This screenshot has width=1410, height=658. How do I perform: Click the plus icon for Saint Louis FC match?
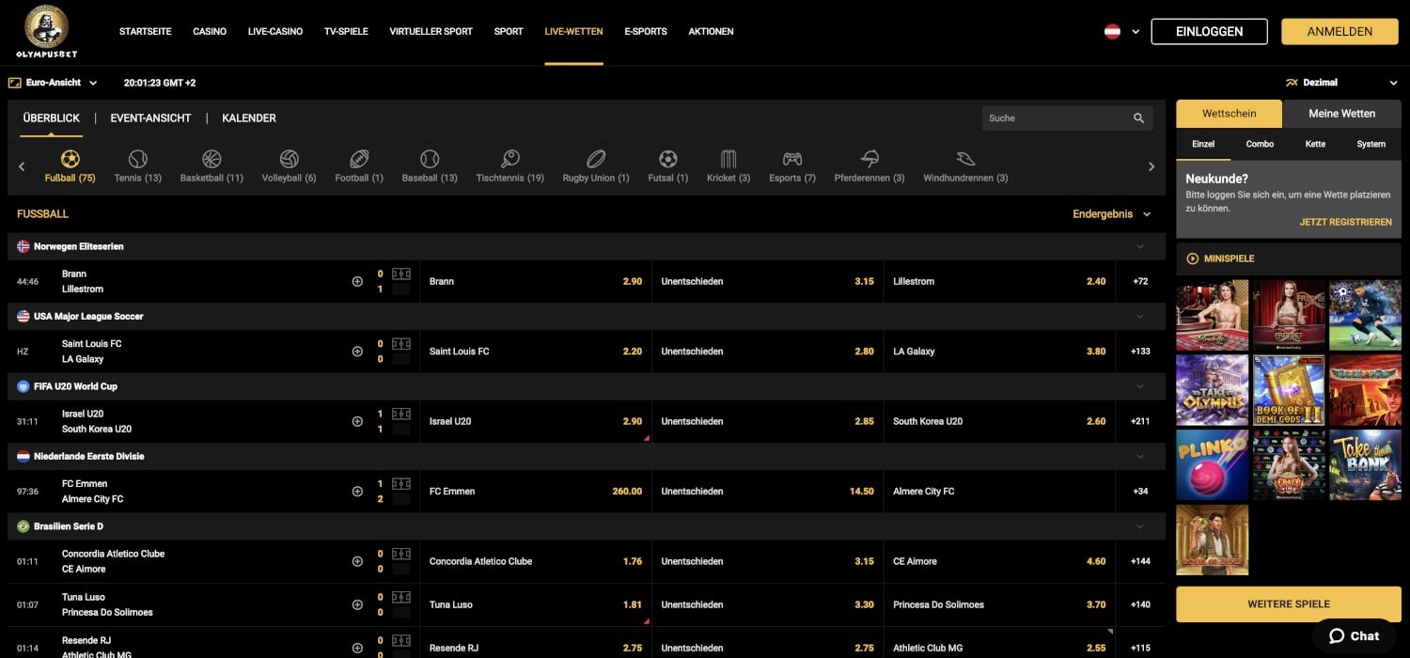click(357, 352)
